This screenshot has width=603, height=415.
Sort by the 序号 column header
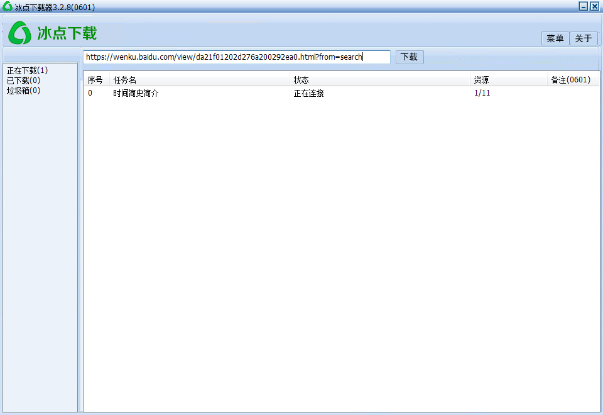[x=97, y=80]
